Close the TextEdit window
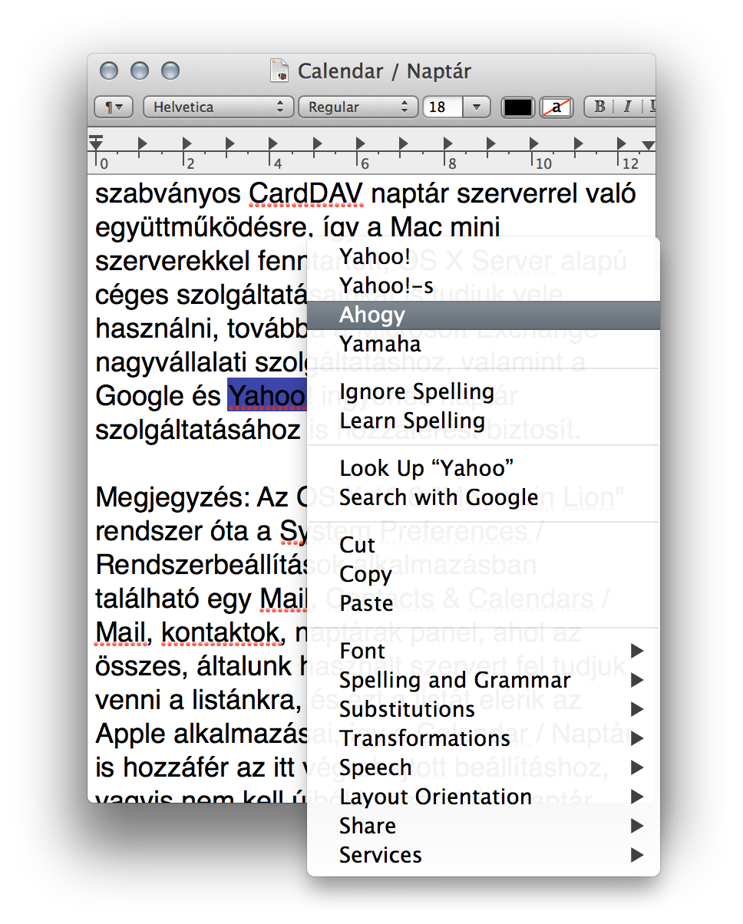 [x=110, y=71]
